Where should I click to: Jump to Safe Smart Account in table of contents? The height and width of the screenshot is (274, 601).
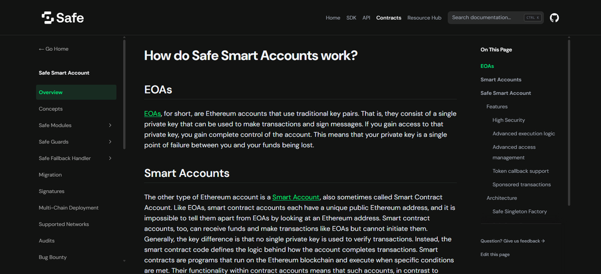[x=506, y=93]
